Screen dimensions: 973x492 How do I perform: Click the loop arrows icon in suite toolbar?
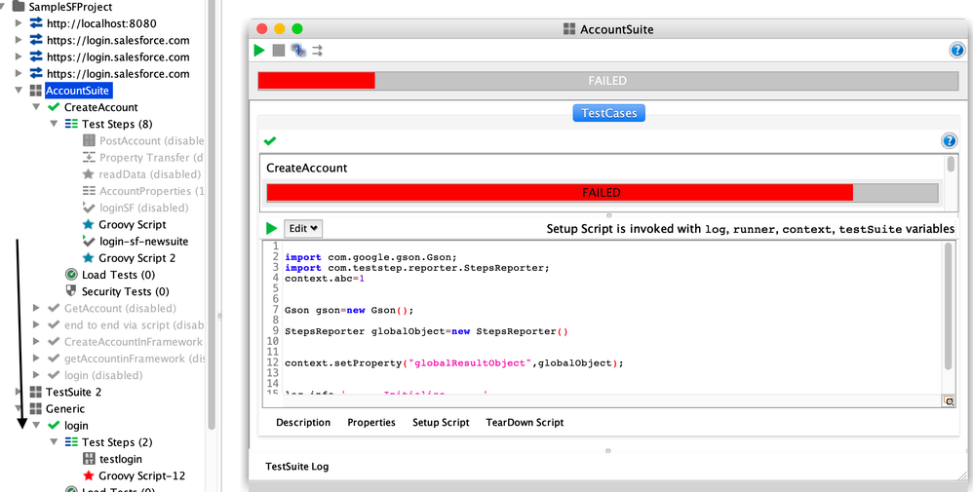coord(297,51)
